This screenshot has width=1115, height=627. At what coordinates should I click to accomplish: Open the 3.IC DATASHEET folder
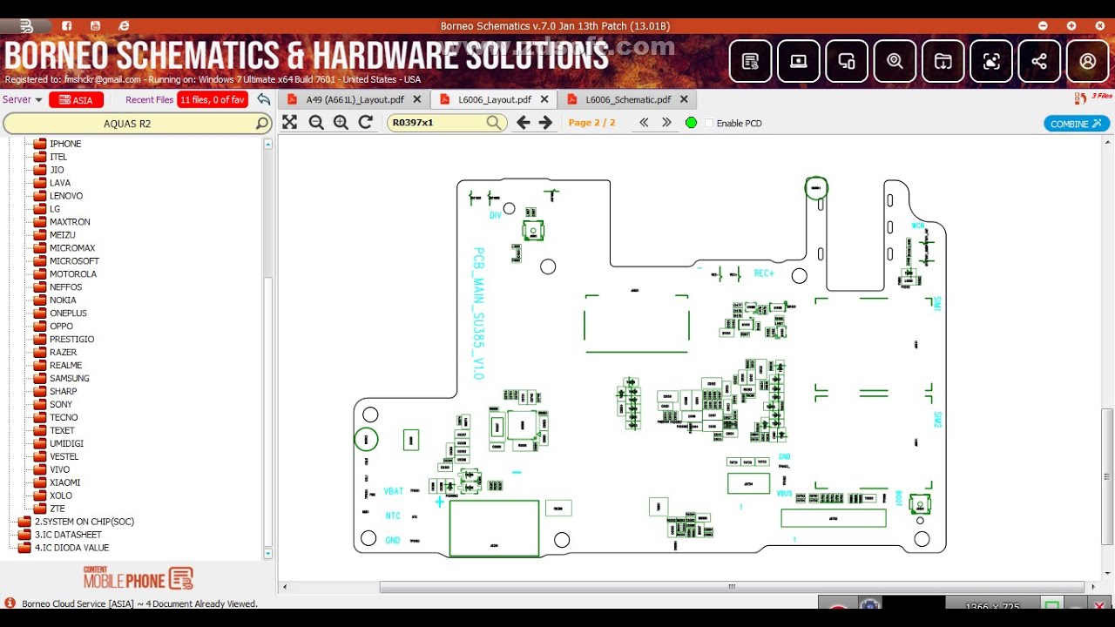point(68,535)
